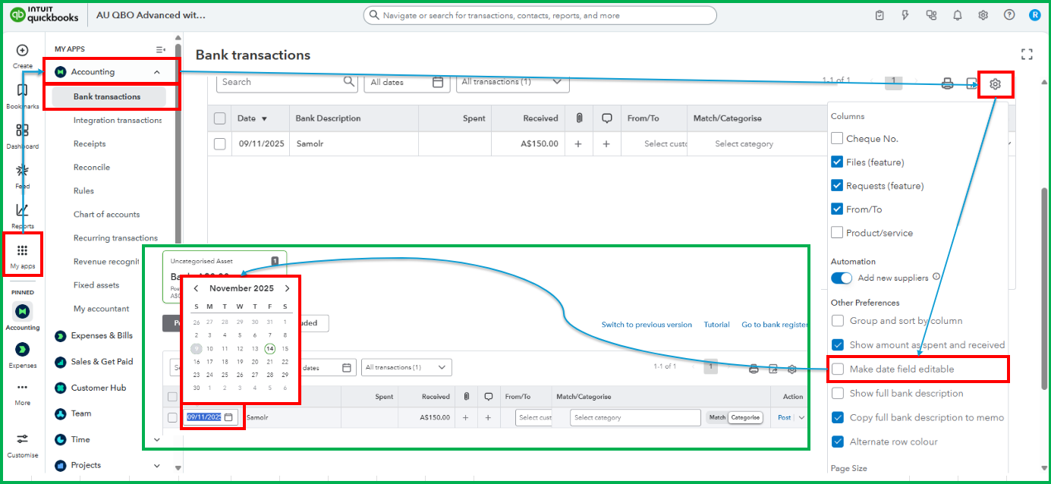1051x484 pixels.
Task: Expand the Projects section chevron
Action: click(157, 466)
